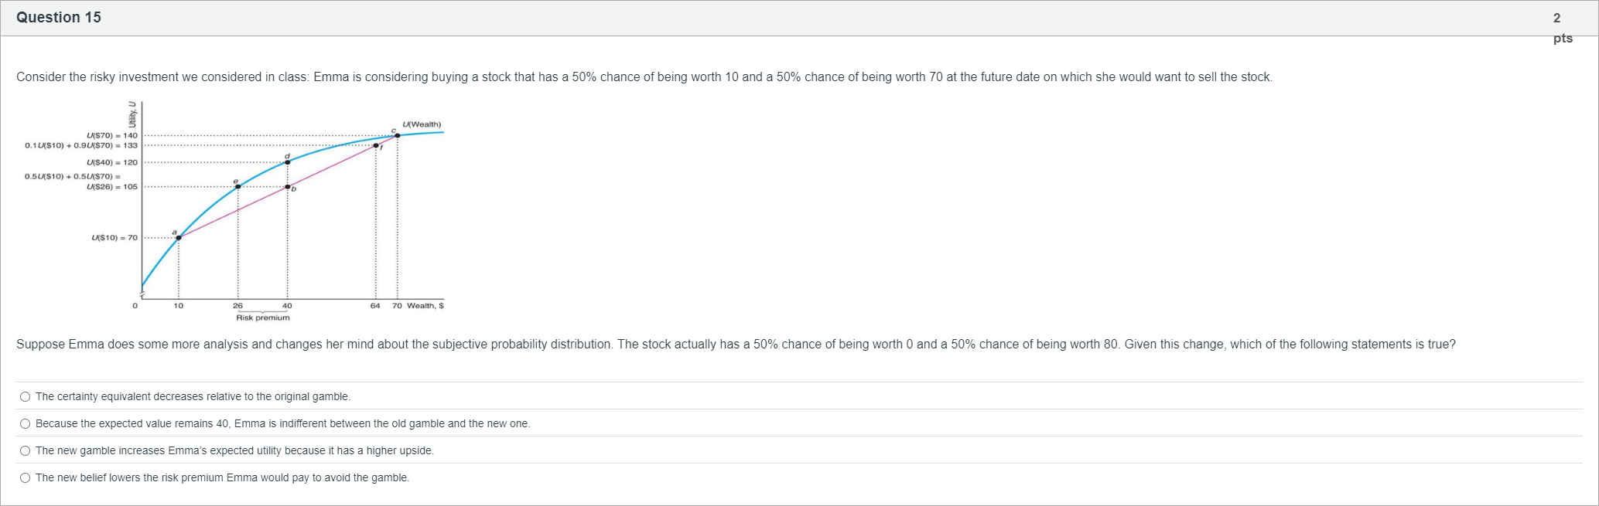Click the '2 pts' score label
The height and width of the screenshot is (506, 1599).
pos(1562,28)
